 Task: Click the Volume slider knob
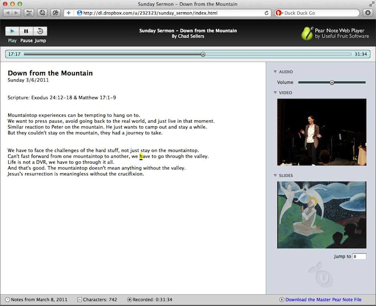(x=332, y=83)
